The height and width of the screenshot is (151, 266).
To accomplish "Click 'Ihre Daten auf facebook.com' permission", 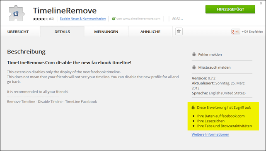I will click(221, 116).
